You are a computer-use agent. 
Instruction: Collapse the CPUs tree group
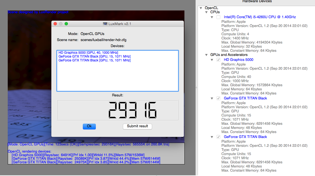[x=206, y=12]
